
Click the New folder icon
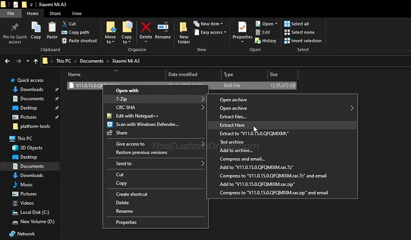point(184,28)
